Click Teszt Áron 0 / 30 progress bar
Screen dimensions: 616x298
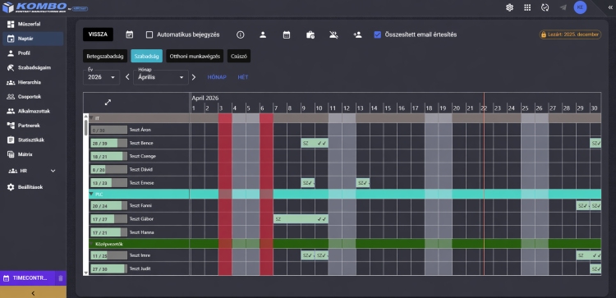(108, 130)
